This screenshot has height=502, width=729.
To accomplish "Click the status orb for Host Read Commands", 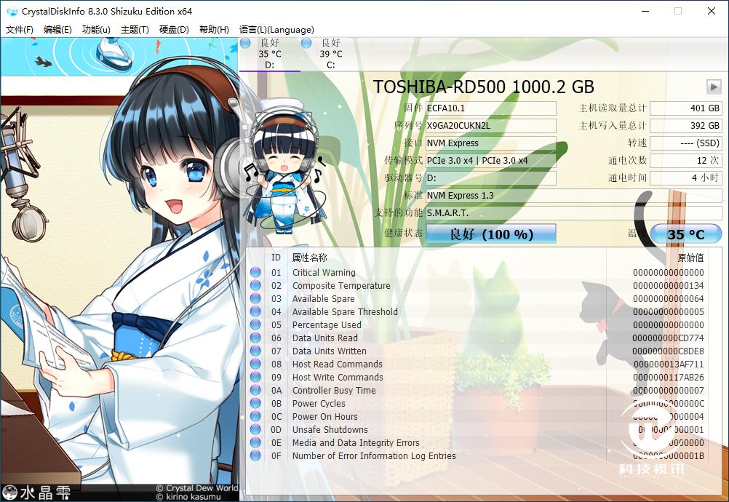I will point(255,364).
